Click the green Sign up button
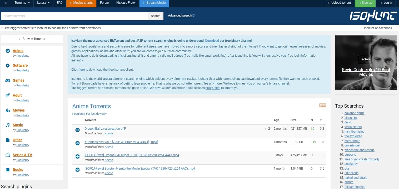 point(365,3)
